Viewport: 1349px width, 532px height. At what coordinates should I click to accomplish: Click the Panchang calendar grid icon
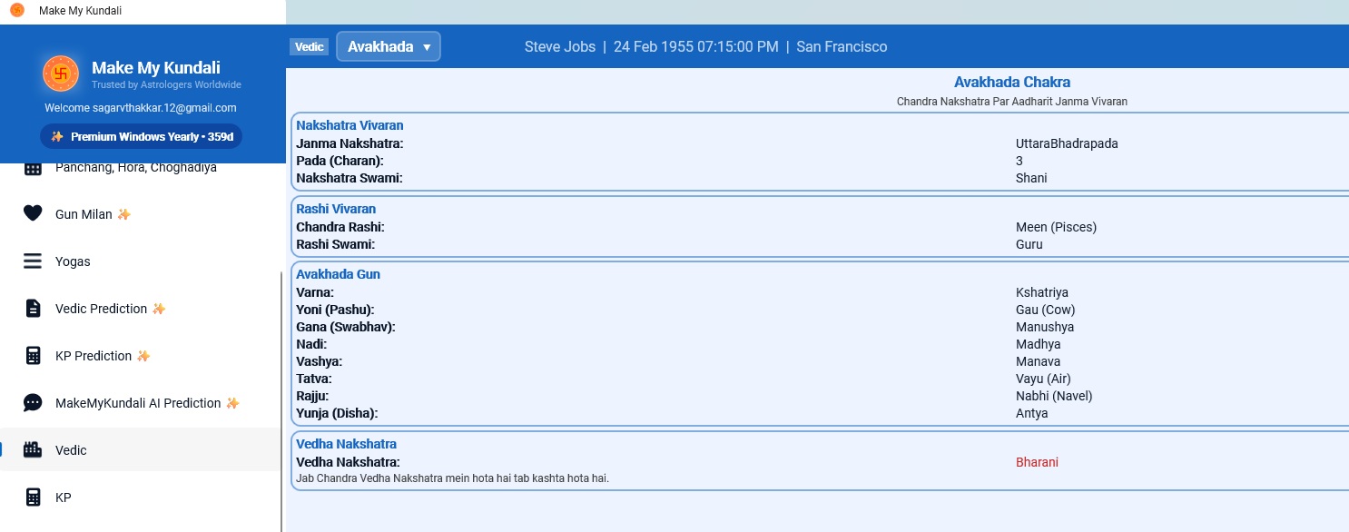click(33, 168)
